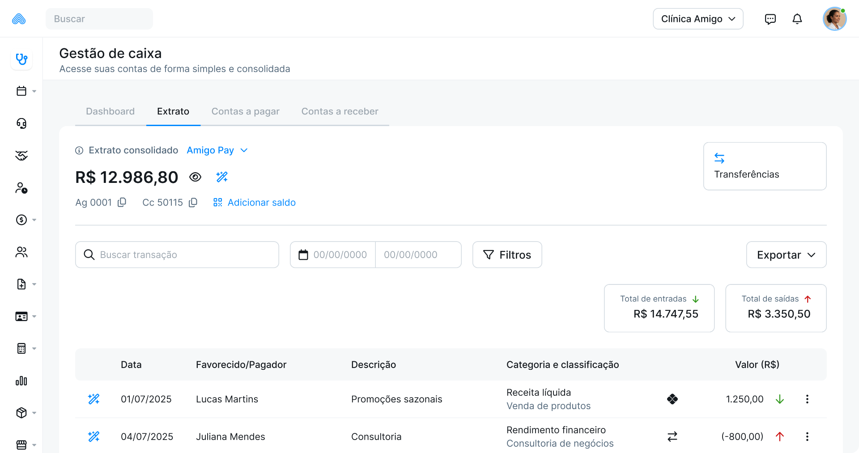Image resolution: width=859 pixels, height=453 pixels.
Task: Open the store sidebar icon at bottom
Action: coord(21,445)
